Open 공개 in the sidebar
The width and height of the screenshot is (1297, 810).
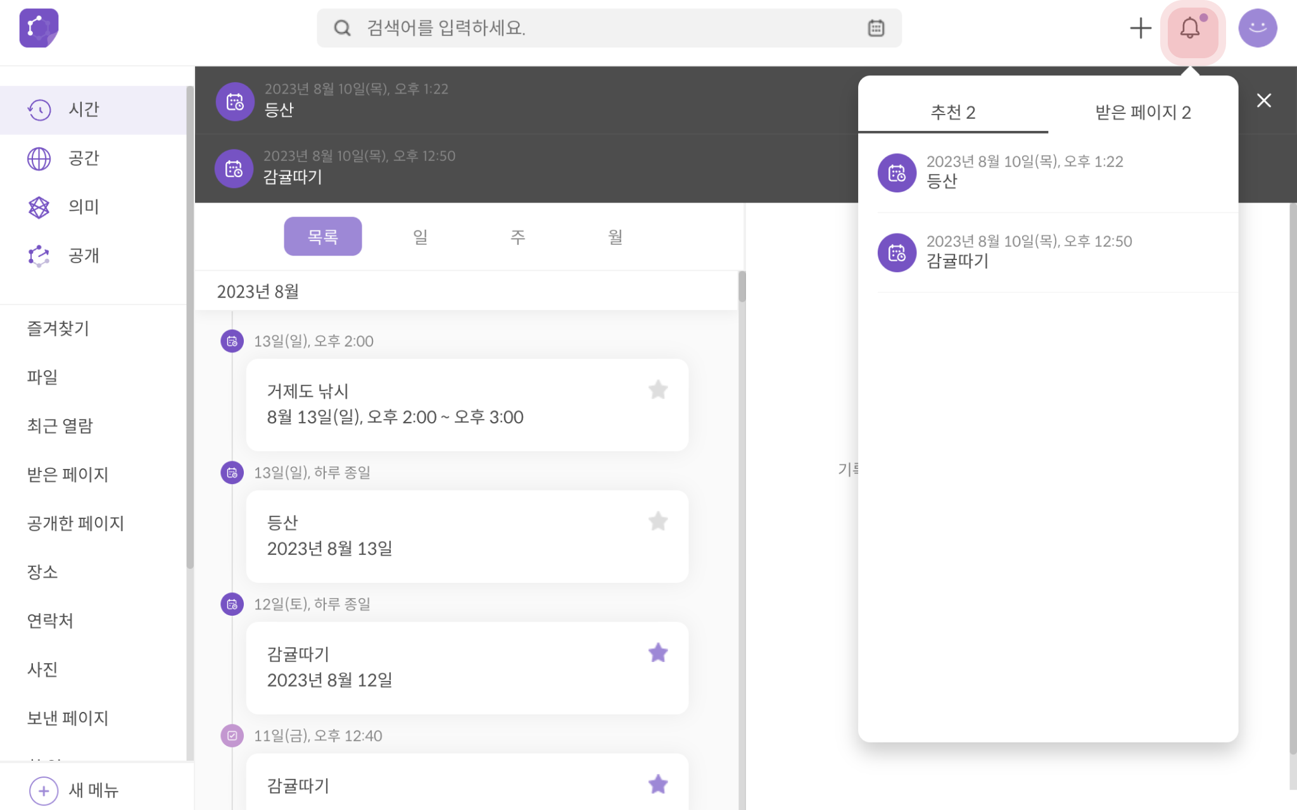94,256
